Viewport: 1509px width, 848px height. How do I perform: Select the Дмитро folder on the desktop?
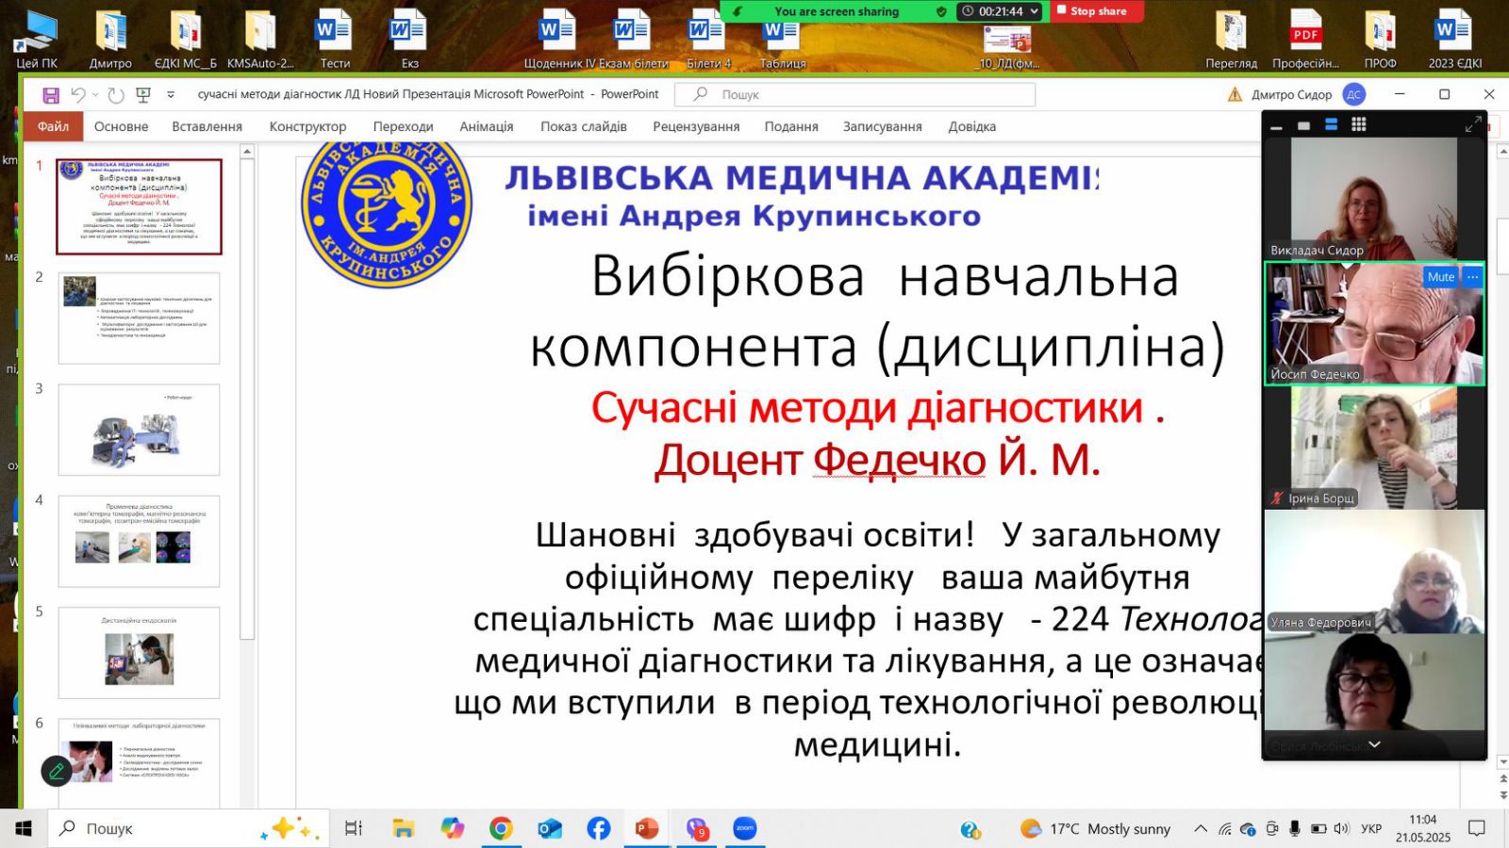110,40
